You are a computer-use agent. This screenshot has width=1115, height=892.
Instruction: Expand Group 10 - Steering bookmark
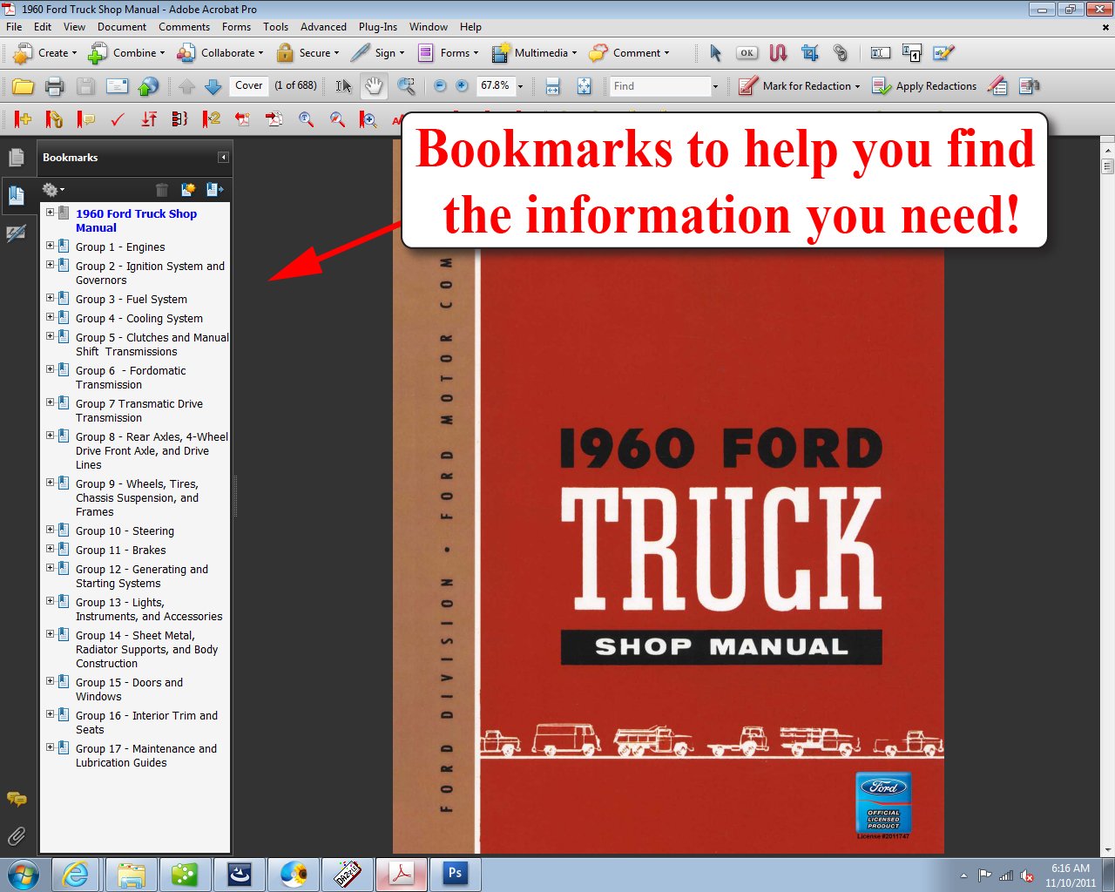(x=50, y=530)
